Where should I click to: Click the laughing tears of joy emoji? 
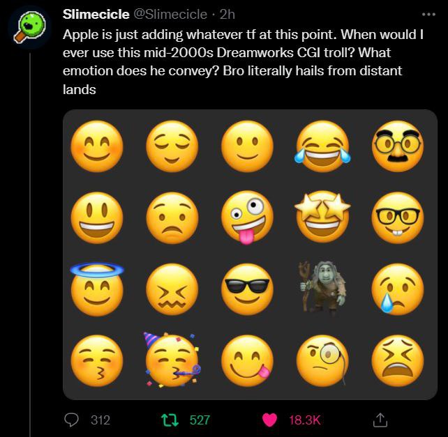322,146
